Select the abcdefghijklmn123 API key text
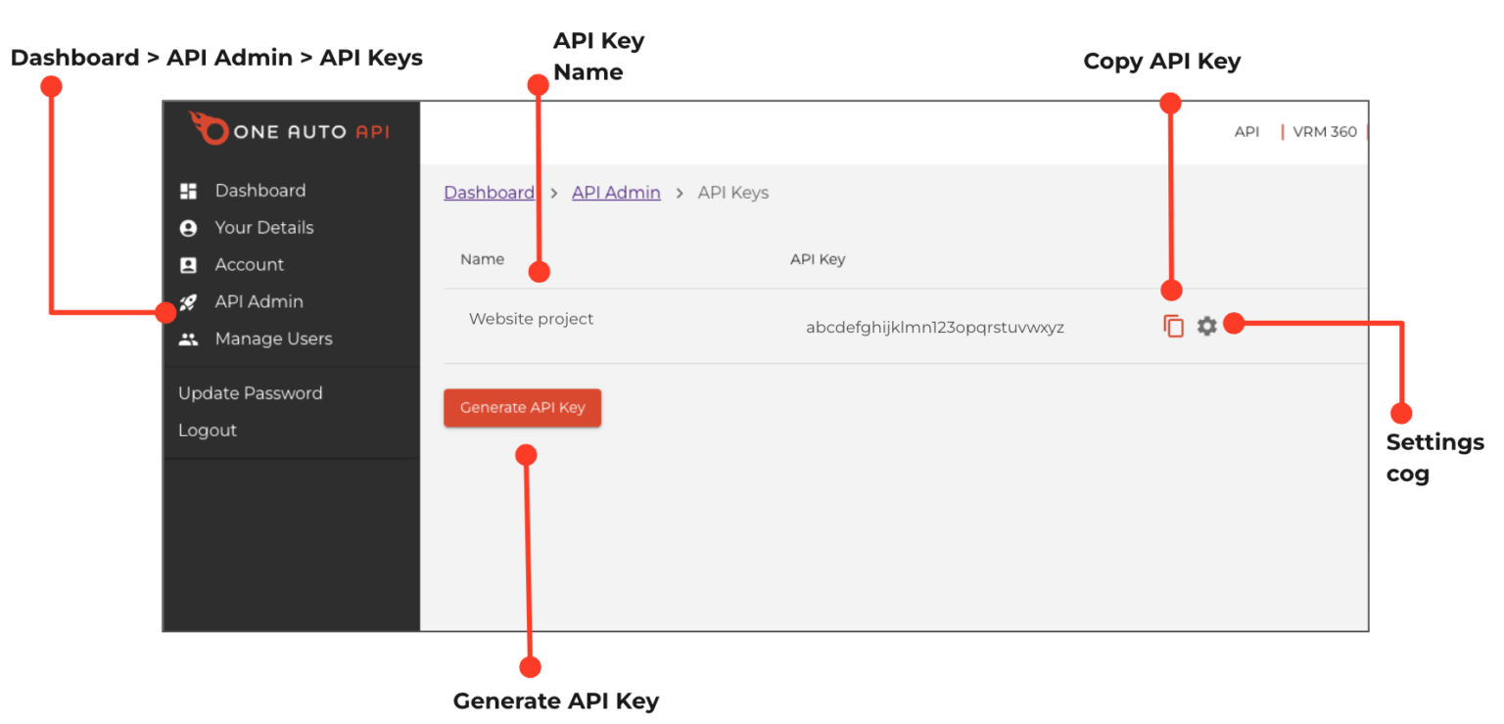This screenshot has width=1504, height=724. (935, 327)
